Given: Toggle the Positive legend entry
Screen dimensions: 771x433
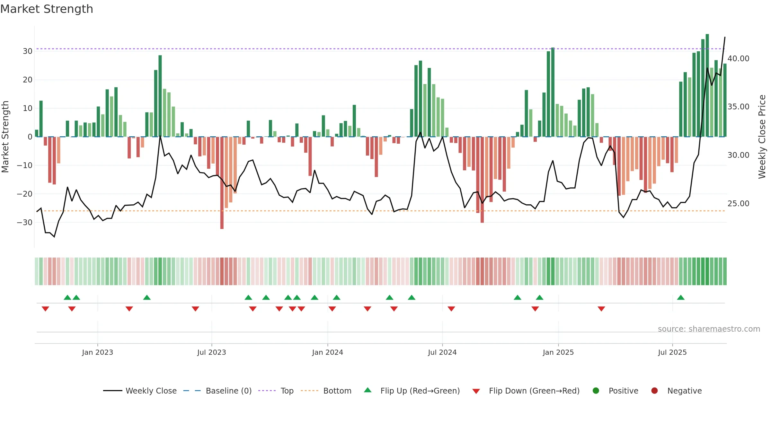Looking at the screenshot, I should tap(615, 391).
